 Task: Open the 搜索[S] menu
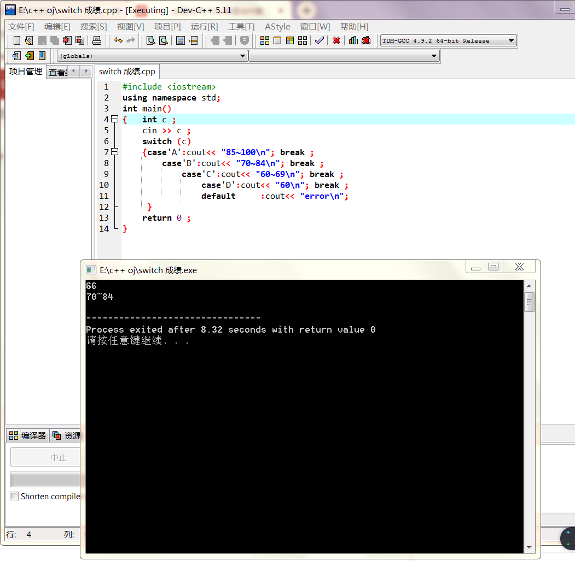(94, 27)
